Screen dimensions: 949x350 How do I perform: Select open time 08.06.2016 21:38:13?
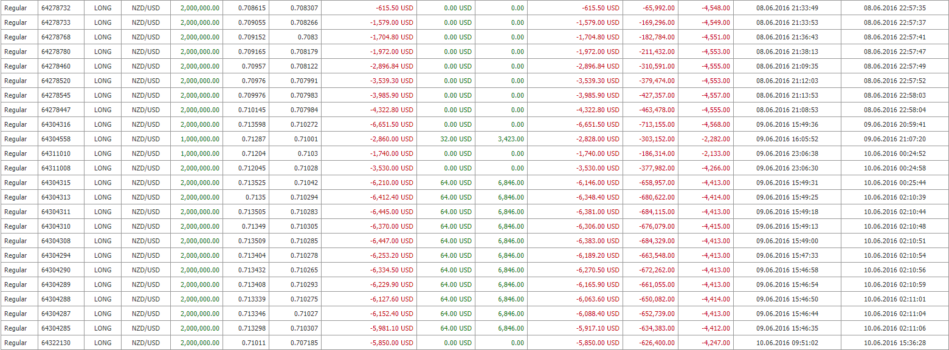point(787,52)
